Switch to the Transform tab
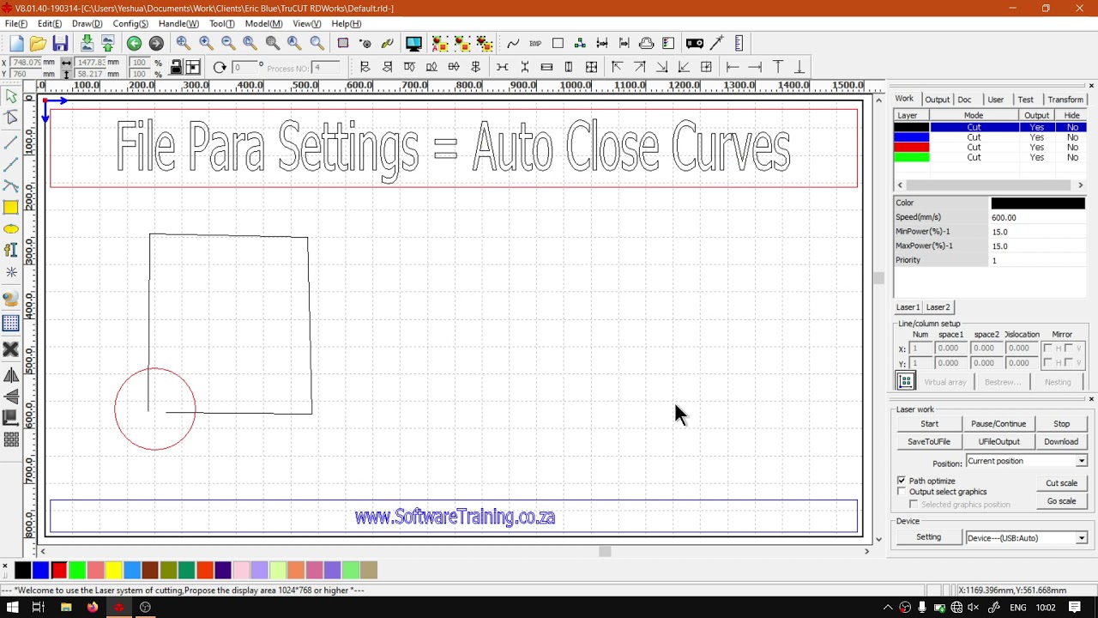Image resolution: width=1098 pixels, height=618 pixels. pyautogui.click(x=1065, y=100)
